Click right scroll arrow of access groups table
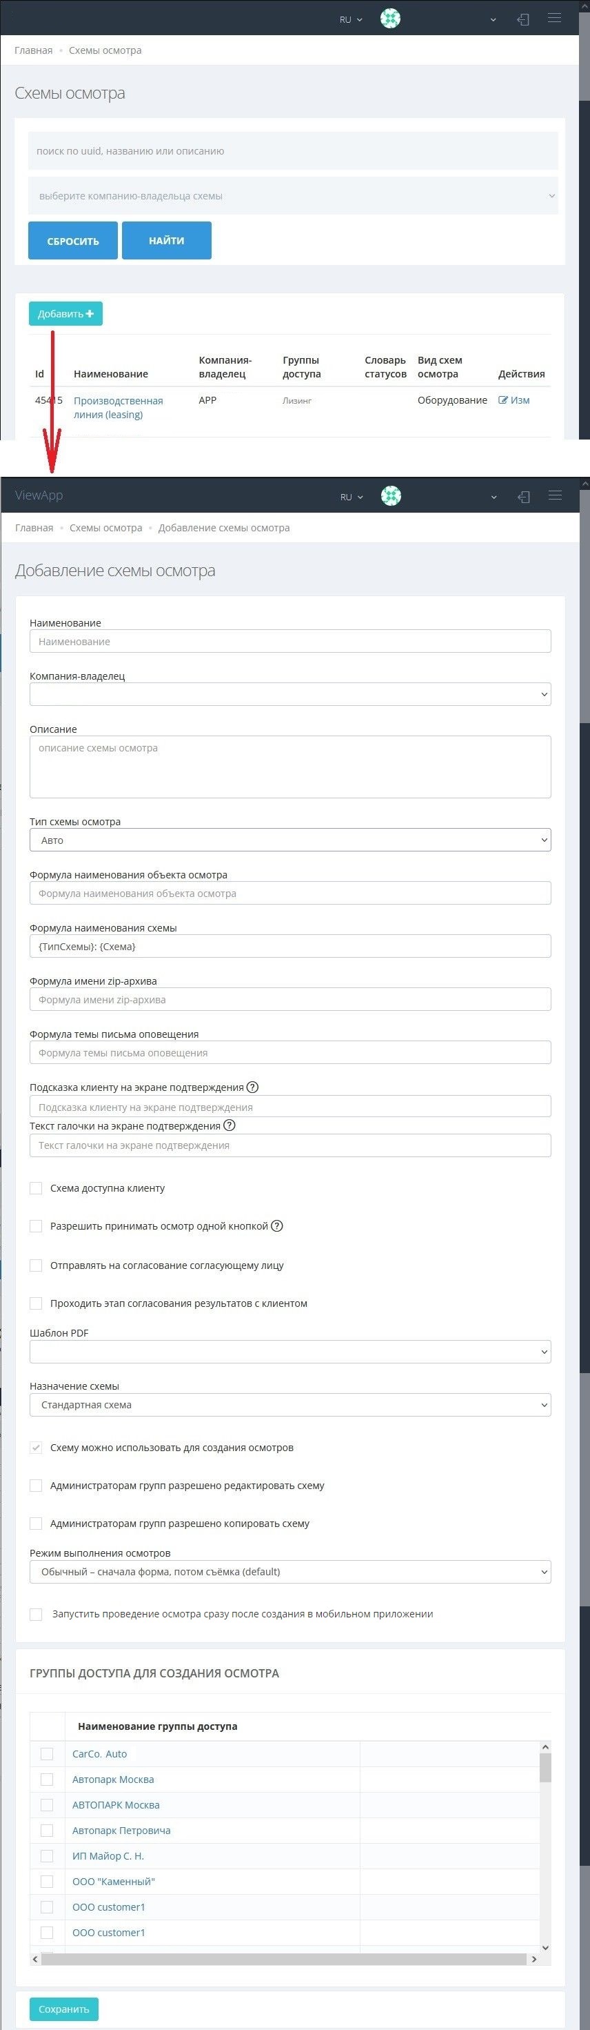The image size is (590, 2030). 534,1959
